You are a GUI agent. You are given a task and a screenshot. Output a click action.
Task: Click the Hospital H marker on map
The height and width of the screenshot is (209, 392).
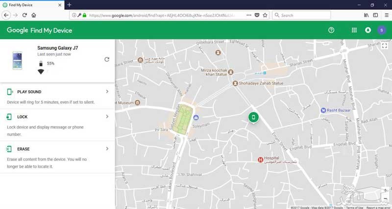261,159
